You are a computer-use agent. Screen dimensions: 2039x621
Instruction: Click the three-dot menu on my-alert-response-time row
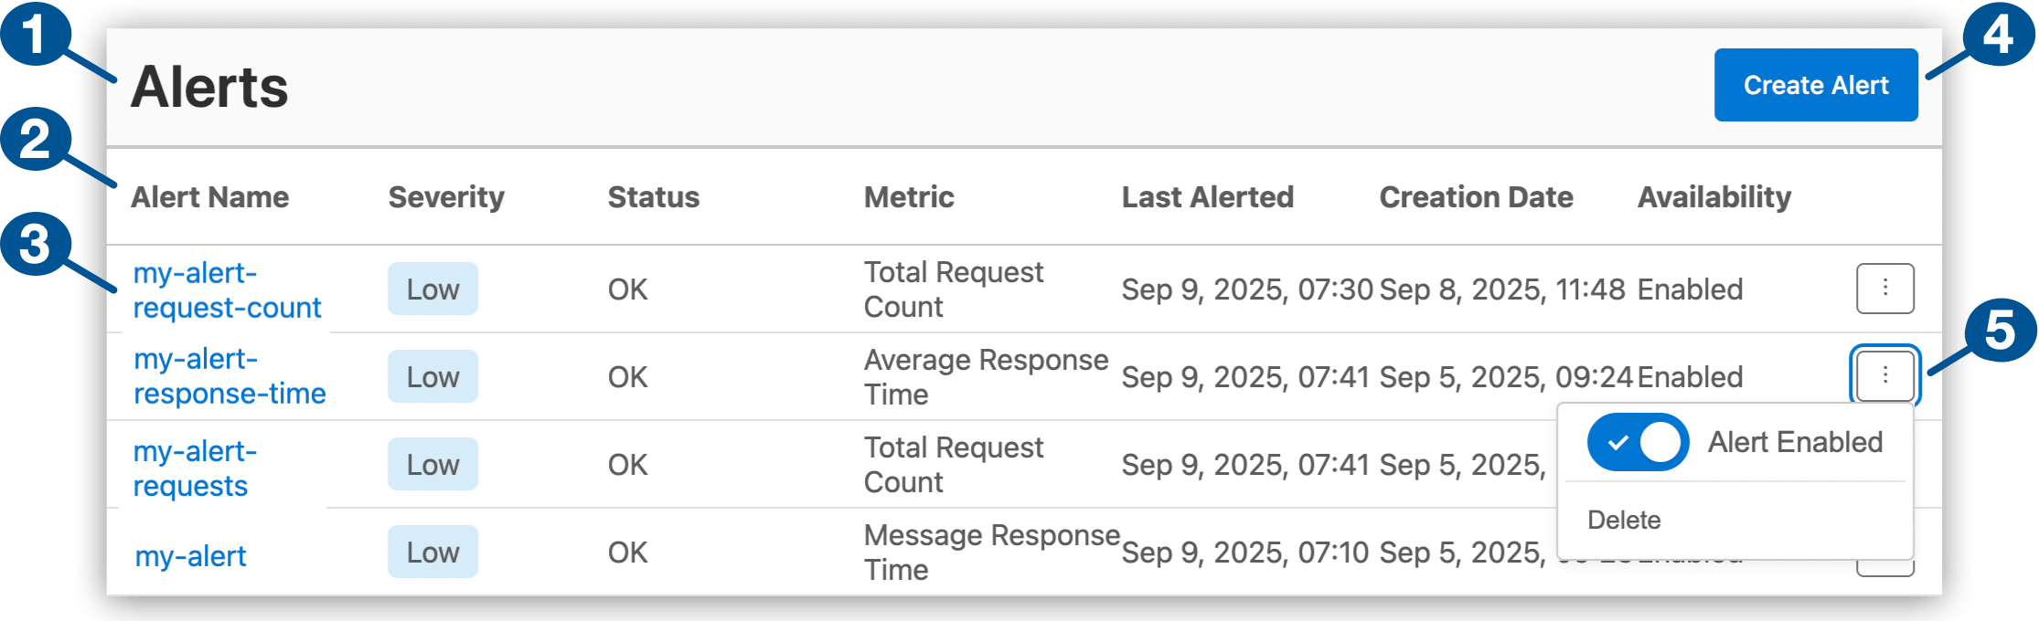pos(1885,375)
